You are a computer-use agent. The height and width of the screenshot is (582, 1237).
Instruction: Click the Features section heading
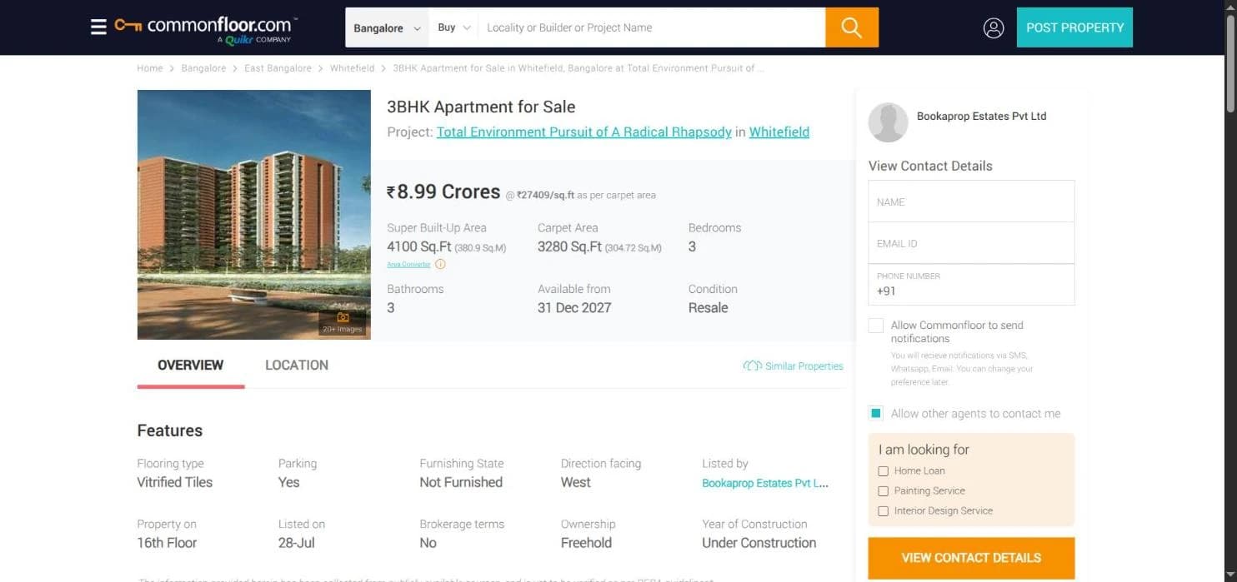(170, 430)
